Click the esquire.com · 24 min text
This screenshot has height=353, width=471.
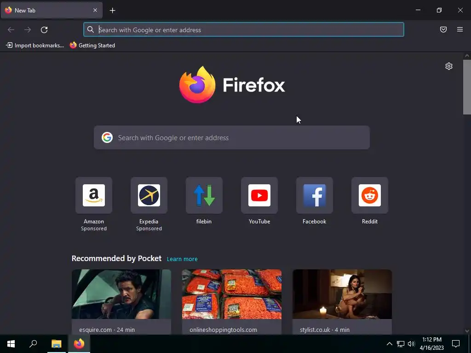tap(107, 330)
